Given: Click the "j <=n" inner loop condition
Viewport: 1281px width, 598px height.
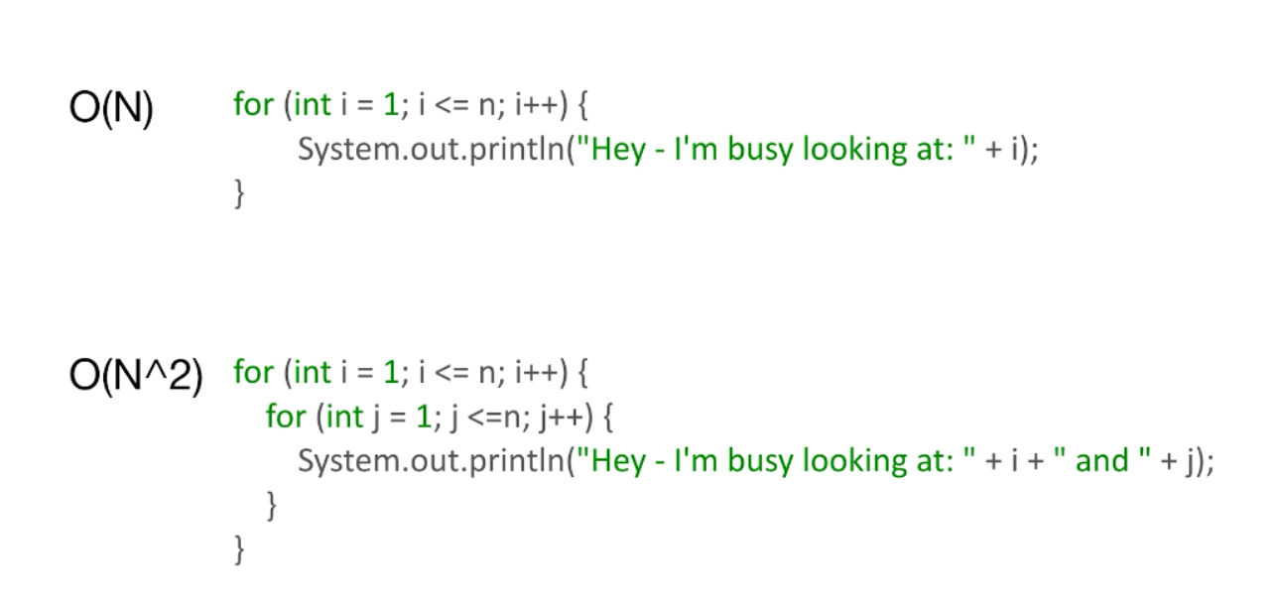Looking at the screenshot, I should pyautogui.click(x=480, y=417).
